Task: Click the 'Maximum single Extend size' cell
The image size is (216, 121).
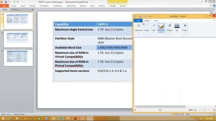Action: click(75, 31)
